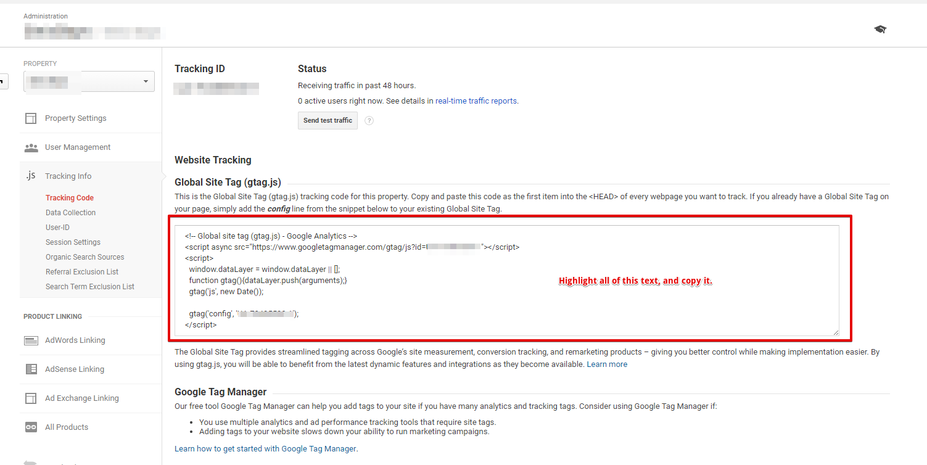Screen dimensions: 927x465
Task: Open the Learn more link
Action: [607, 364]
